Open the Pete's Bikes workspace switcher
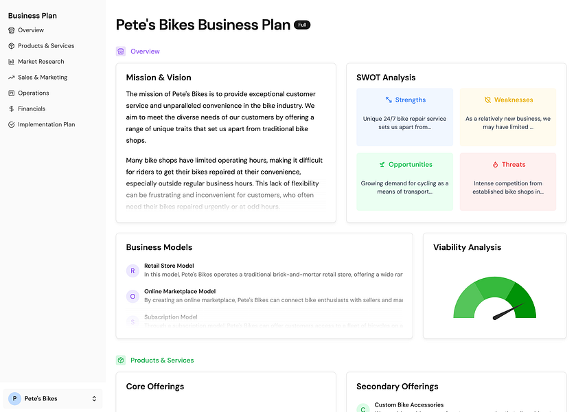The height and width of the screenshot is (412, 576). point(53,398)
